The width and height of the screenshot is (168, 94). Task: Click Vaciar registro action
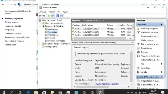click(148, 40)
